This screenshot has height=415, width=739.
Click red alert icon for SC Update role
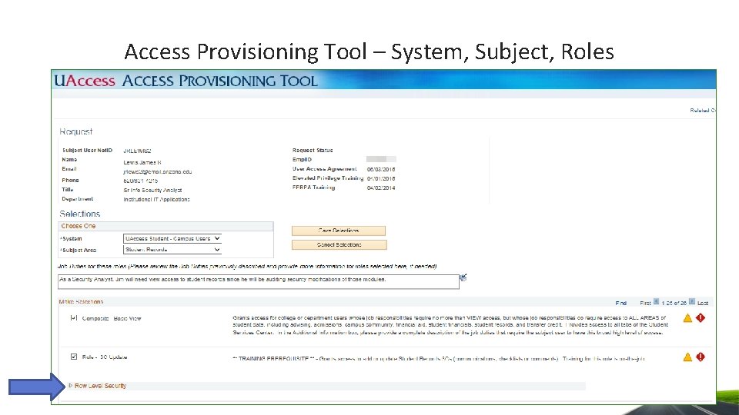(701, 357)
